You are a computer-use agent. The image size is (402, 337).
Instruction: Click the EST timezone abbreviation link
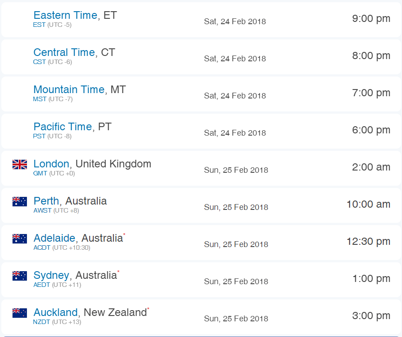click(39, 25)
